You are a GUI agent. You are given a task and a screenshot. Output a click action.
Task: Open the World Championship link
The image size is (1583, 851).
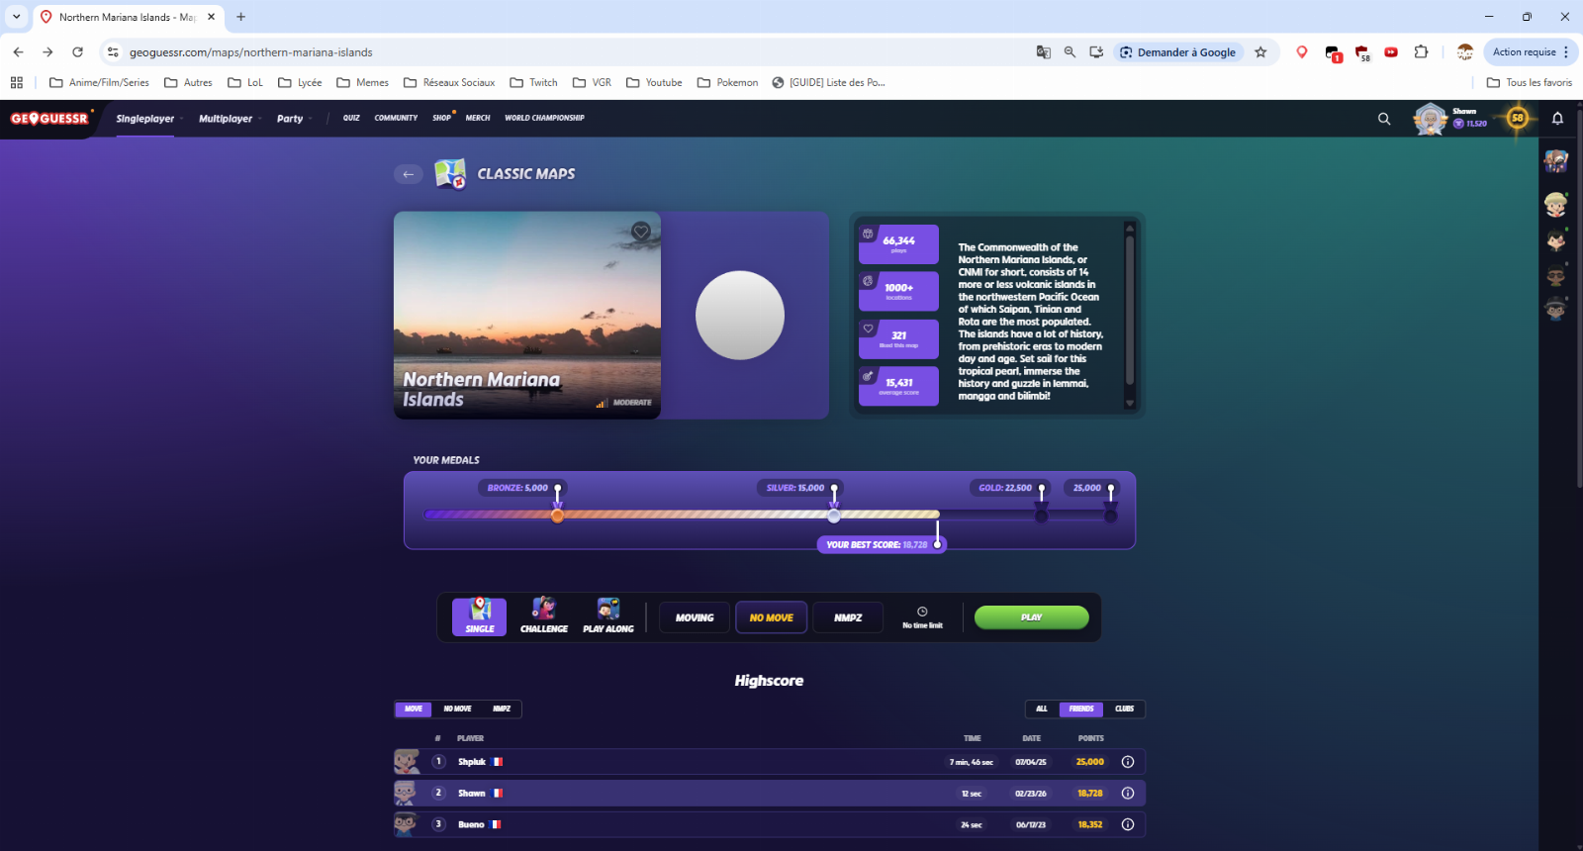[544, 118]
